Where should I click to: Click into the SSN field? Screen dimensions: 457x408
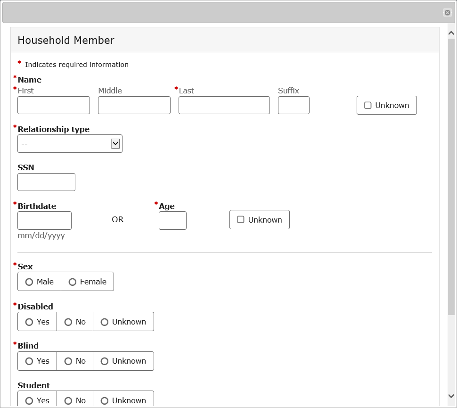coord(46,182)
